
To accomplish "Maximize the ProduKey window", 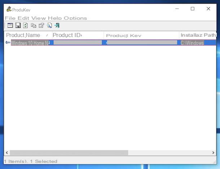I will 193,9.
